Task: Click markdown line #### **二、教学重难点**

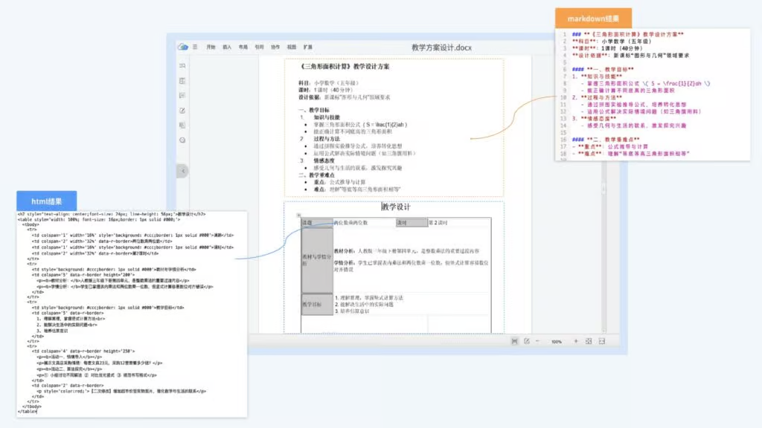Action: tap(606, 139)
